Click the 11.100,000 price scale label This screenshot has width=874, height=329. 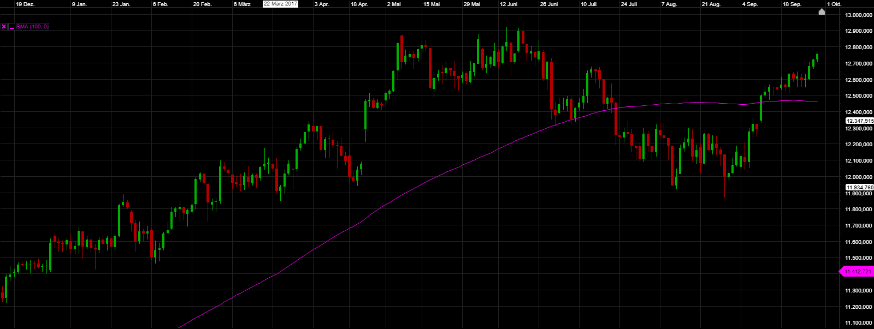click(x=858, y=323)
